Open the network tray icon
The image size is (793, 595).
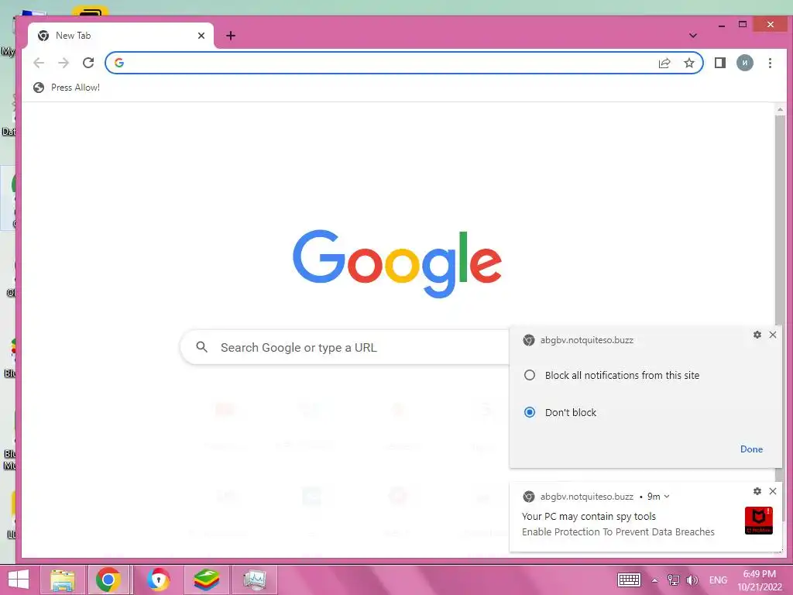(x=673, y=580)
